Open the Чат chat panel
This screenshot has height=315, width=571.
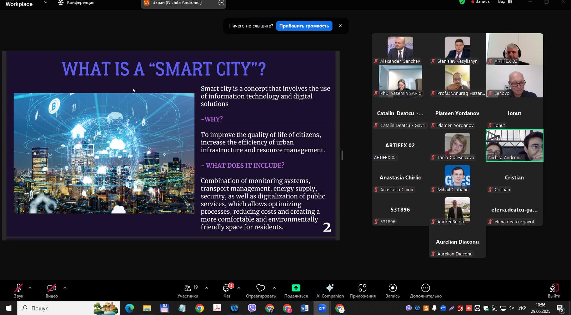227,291
